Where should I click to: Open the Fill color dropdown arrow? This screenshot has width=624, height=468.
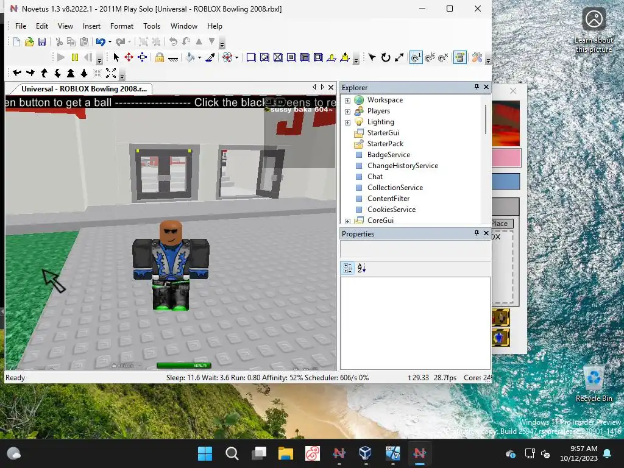[199, 57]
